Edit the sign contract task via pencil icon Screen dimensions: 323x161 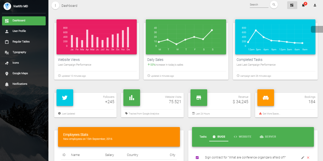[x=303, y=157]
